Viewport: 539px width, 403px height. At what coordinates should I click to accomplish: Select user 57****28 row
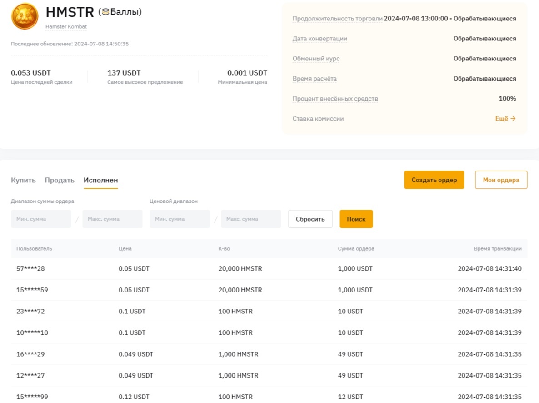269,268
